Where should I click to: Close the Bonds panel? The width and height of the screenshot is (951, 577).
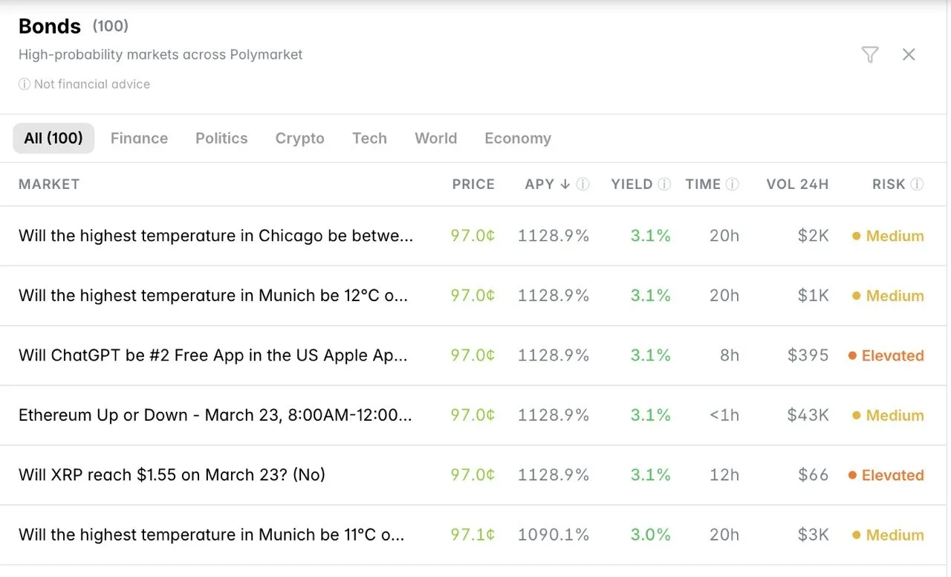[909, 54]
